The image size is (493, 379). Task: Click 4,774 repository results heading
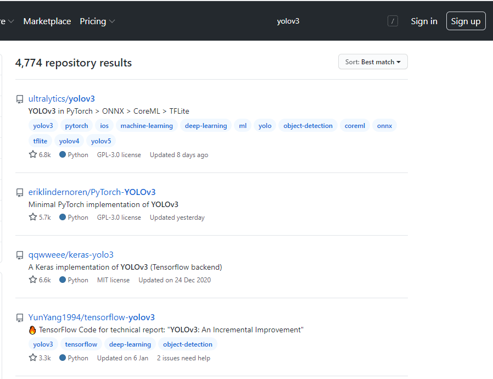pyautogui.click(x=73, y=63)
